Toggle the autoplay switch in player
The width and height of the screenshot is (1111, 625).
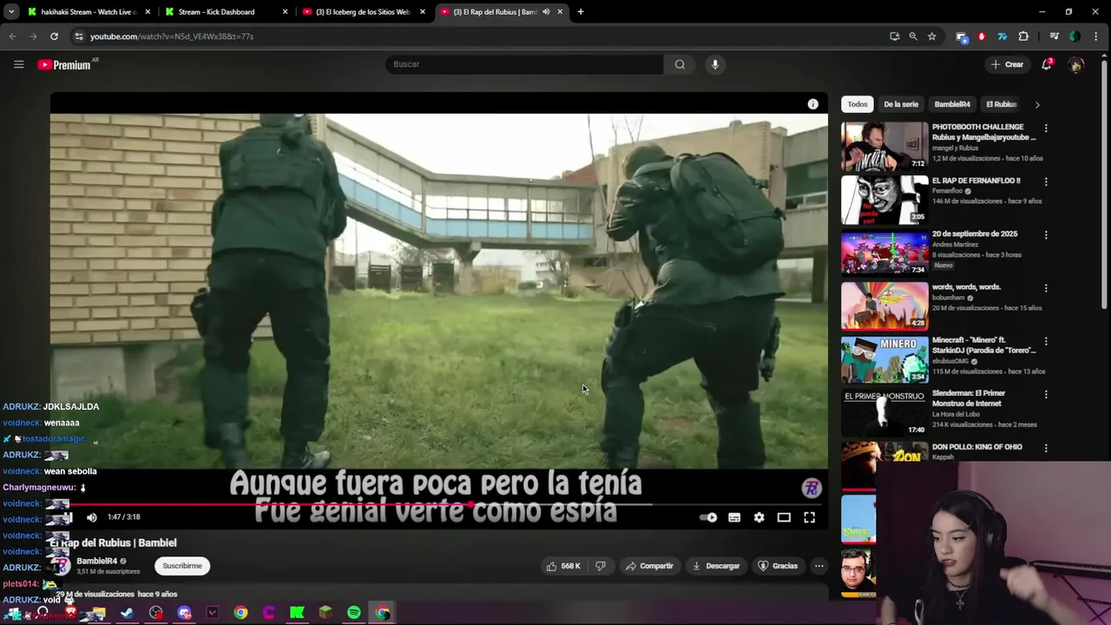coord(709,517)
